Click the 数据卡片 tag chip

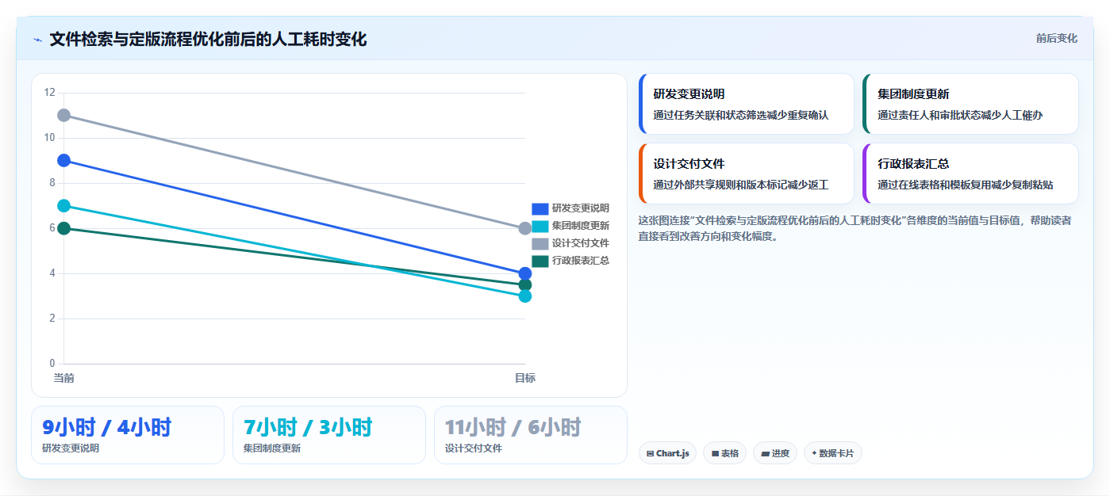point(832,453)
